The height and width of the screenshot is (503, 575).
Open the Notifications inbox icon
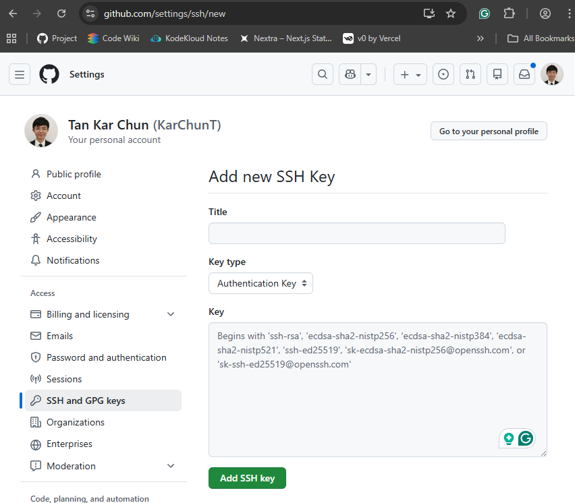click(524, 74)
